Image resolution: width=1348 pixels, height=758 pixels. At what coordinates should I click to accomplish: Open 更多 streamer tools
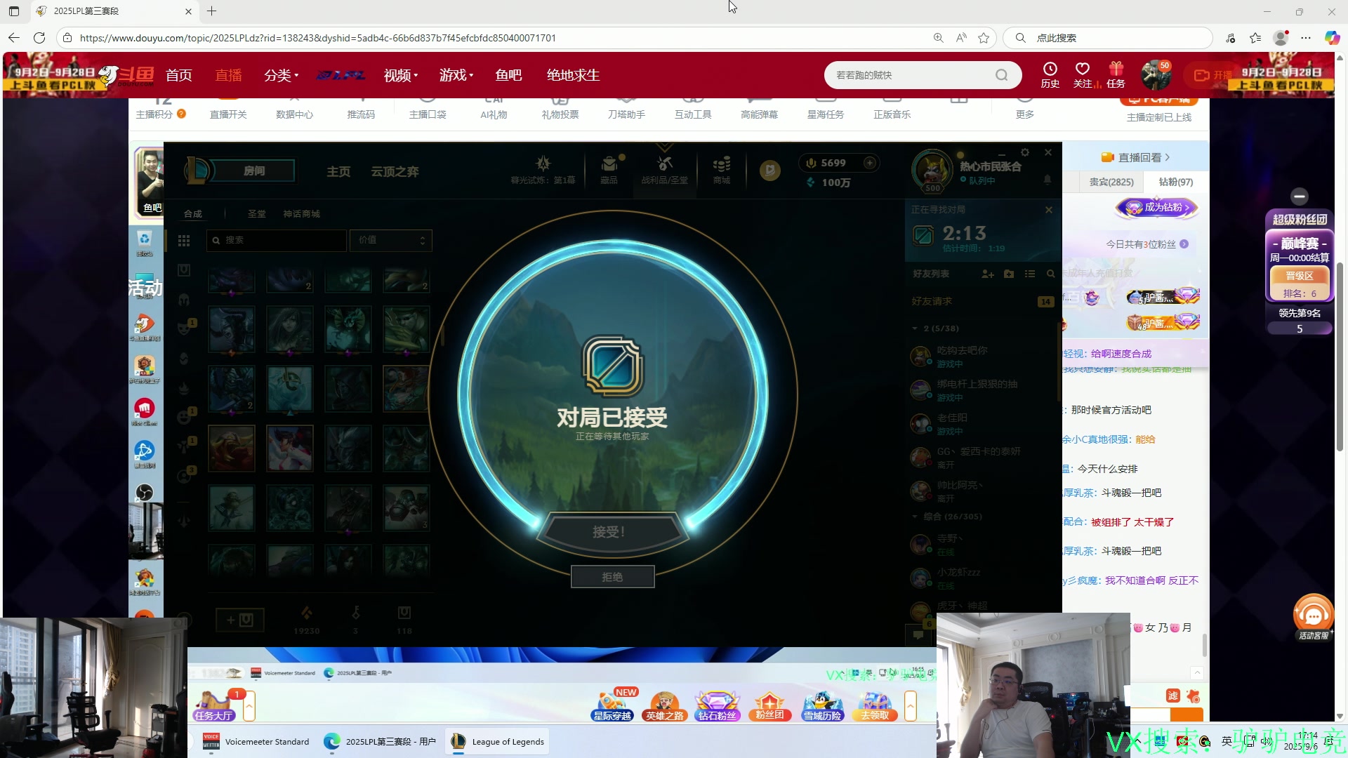tap(1025, 114)
